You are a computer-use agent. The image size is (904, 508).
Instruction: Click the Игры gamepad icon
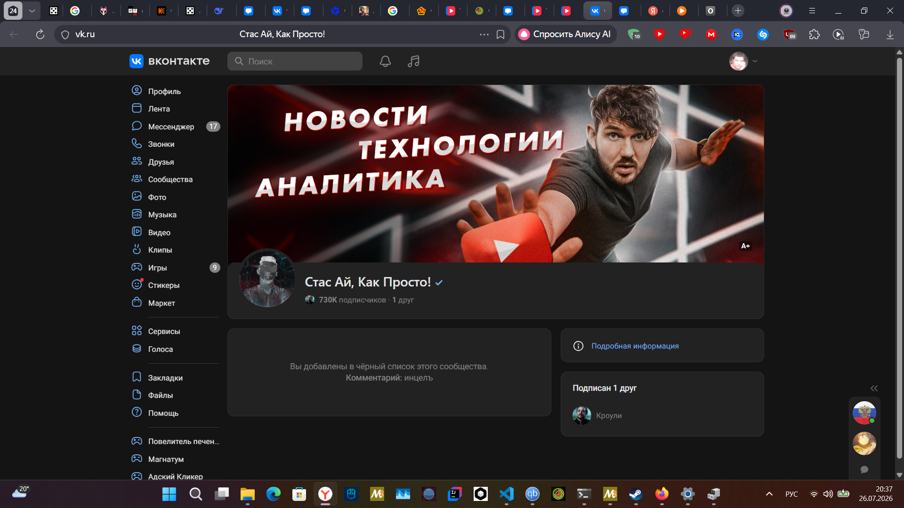click(137, 267)
